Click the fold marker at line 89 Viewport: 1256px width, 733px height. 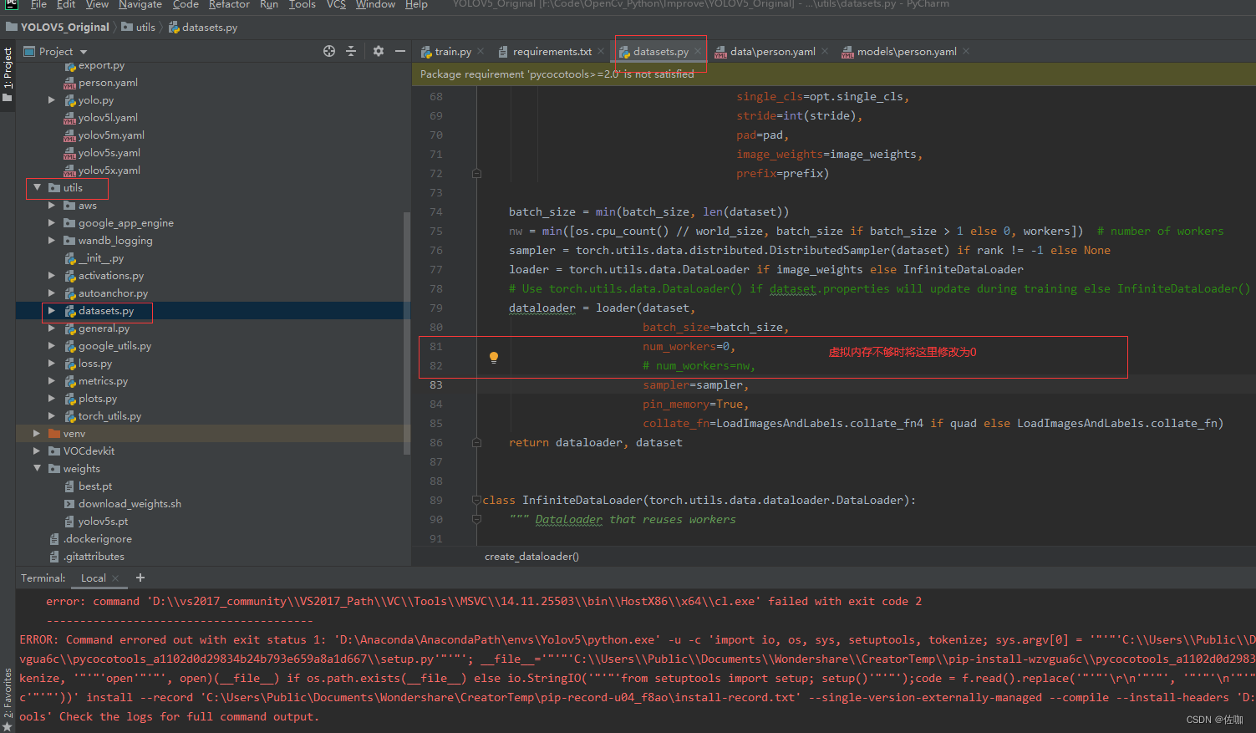(476, 501)
